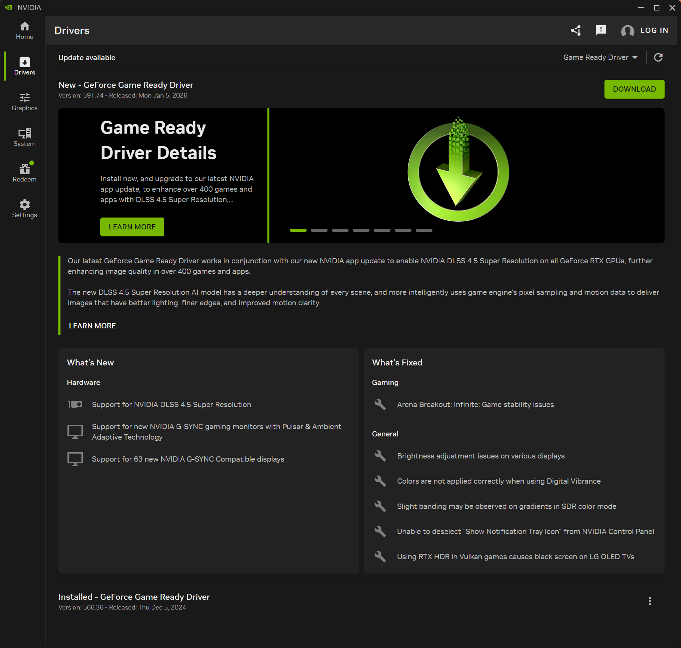Viewport: 681px width, 648px height.
Task: Go to the System section
Action: point(24,137)
